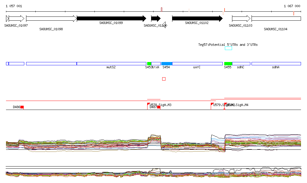Click the U579 red promoter flag
307x183 pixels.
coord(212,104)
